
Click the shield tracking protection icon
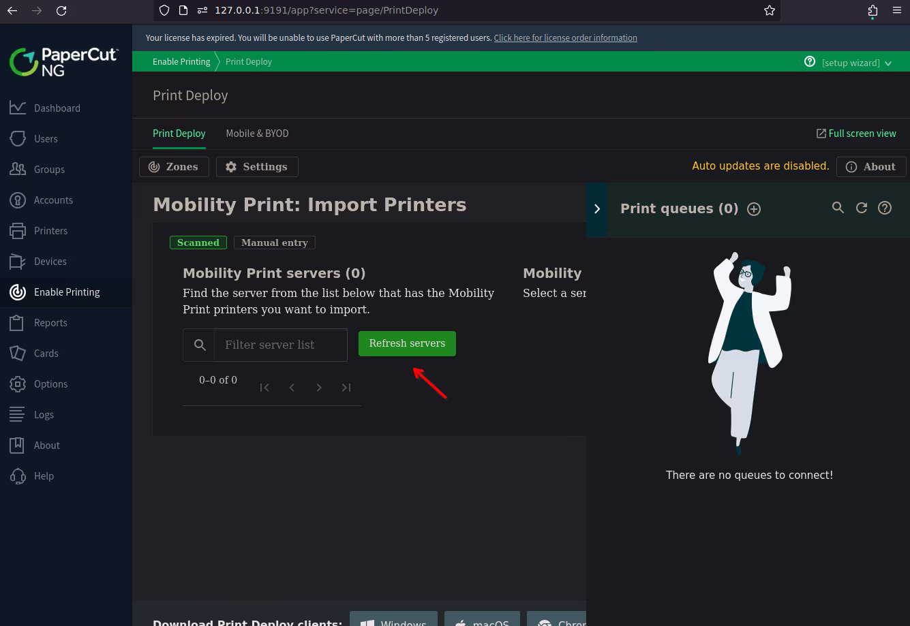pyautogui.click(x=164, y=10)
